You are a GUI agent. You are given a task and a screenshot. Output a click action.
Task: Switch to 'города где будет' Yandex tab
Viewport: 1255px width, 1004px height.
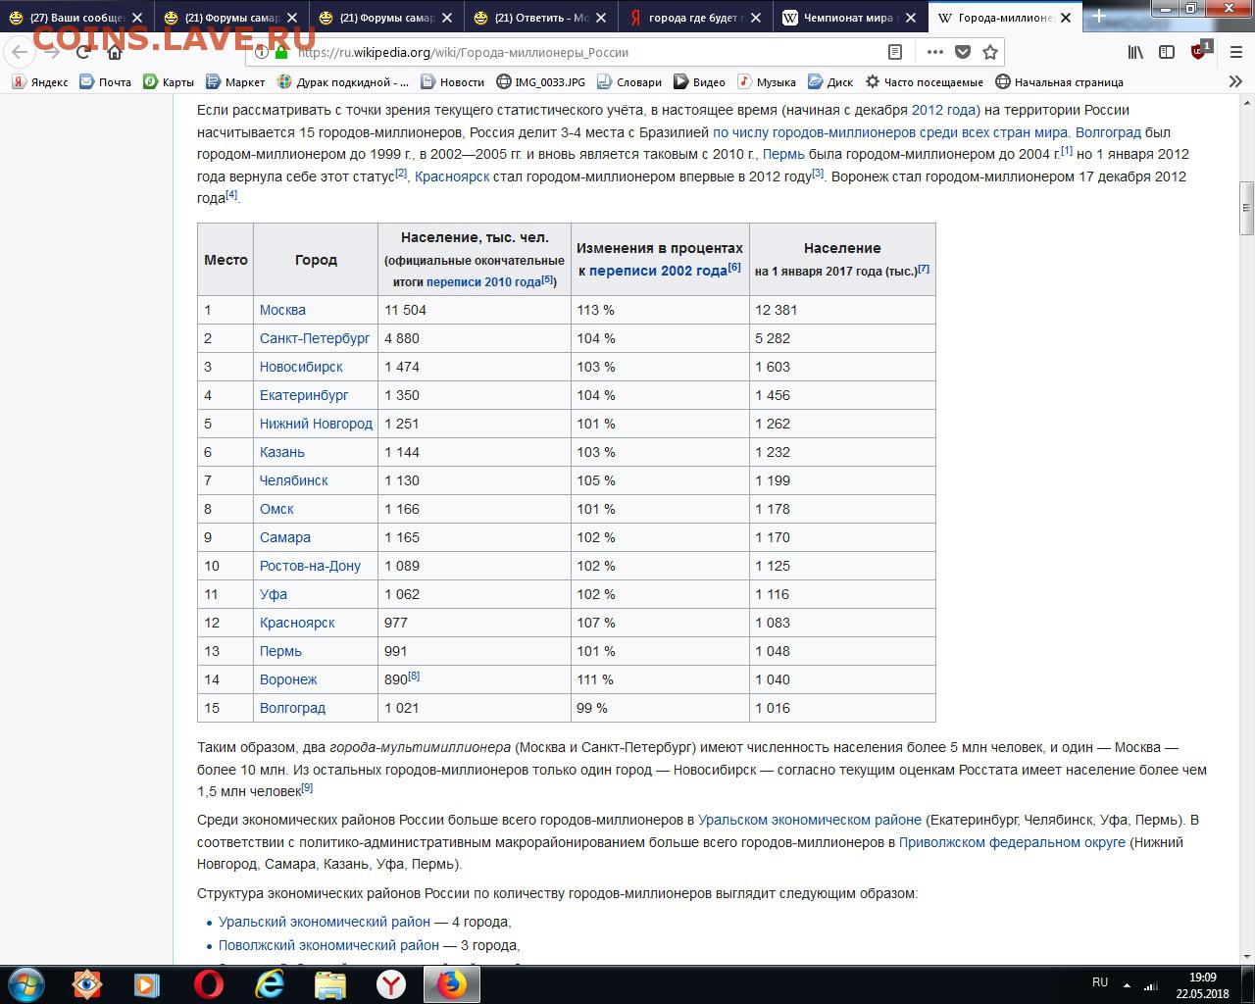pos(696,18)
